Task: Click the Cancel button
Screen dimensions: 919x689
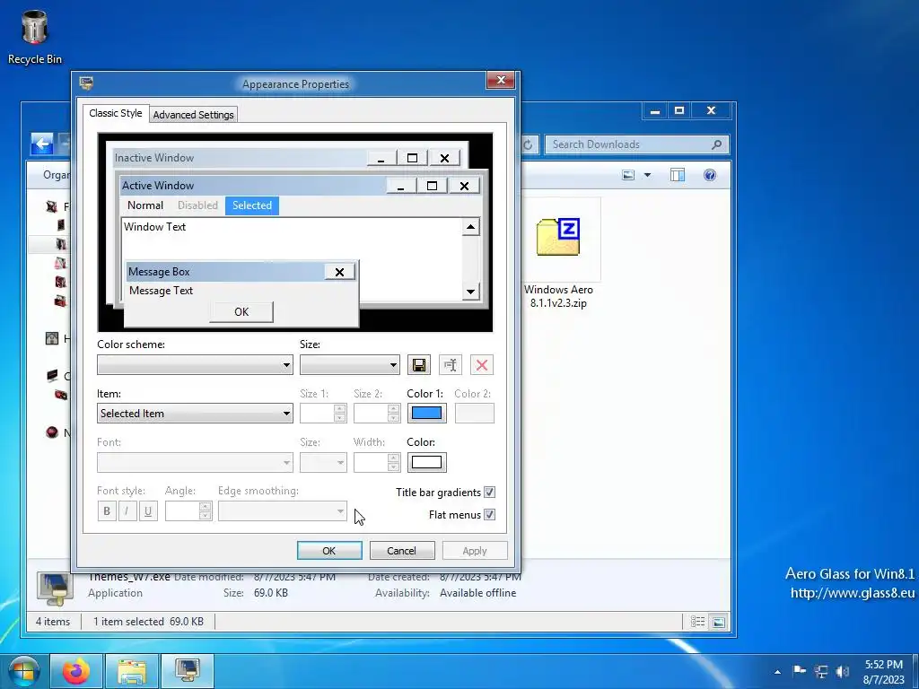Action: [401, 551]
